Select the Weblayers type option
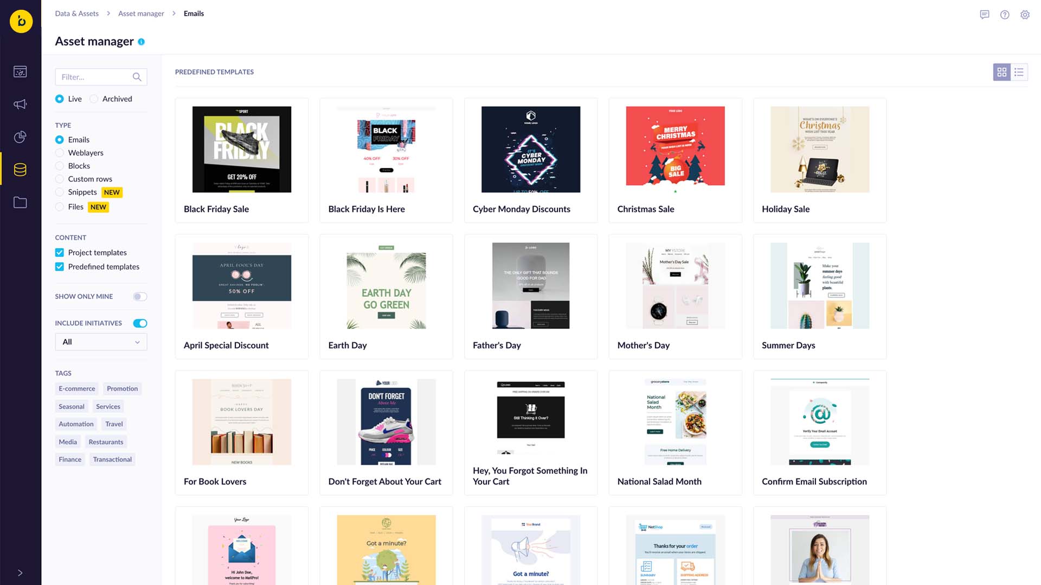This screenshot has height=585, width=1041. [60, 153]
